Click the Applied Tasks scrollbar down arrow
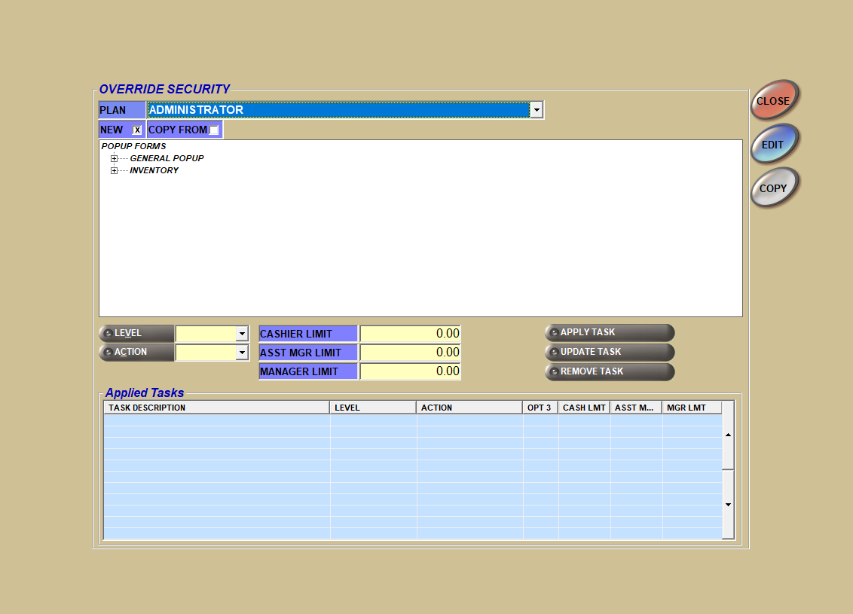Viewport: 853px width, 614px height. point(728,504)
